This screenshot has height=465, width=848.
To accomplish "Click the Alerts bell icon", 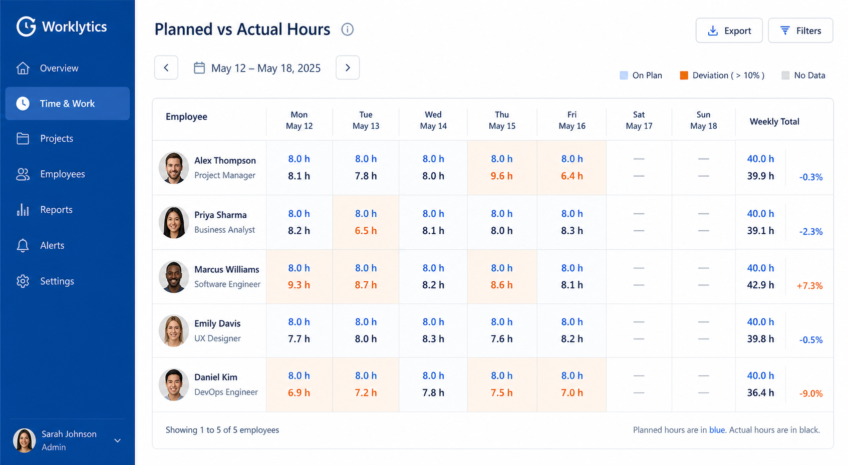I will click(x=23, y=245).
